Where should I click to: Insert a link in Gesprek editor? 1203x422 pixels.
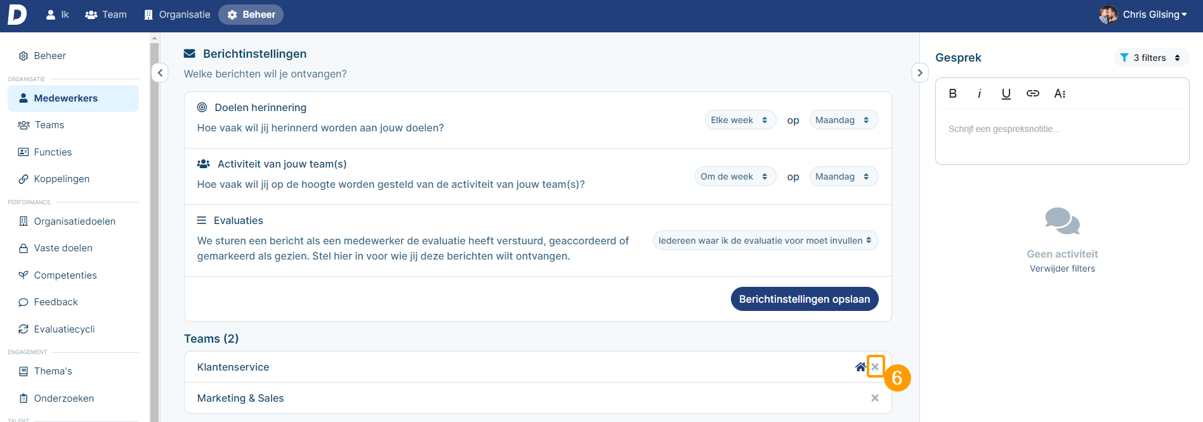[1032, 93]
